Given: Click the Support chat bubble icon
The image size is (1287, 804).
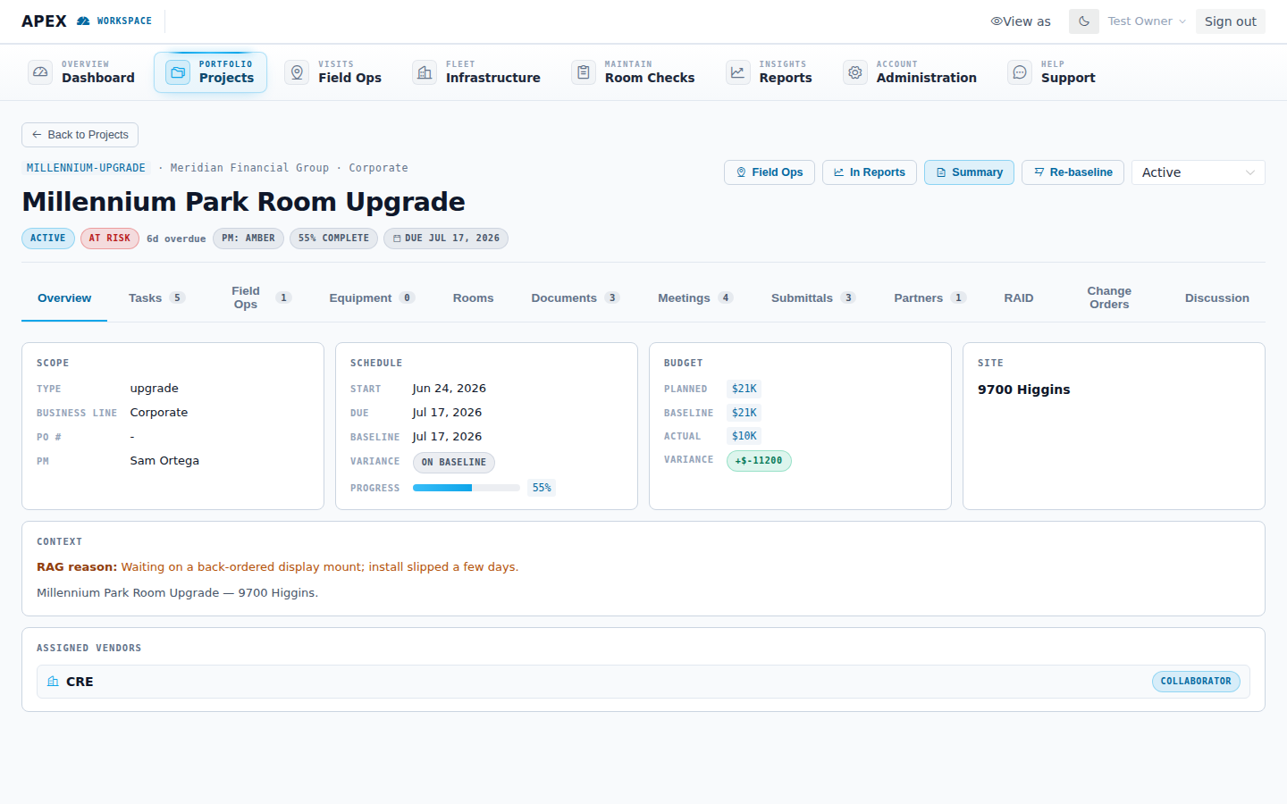Looking at the screenshot, I should [1020, 72].
